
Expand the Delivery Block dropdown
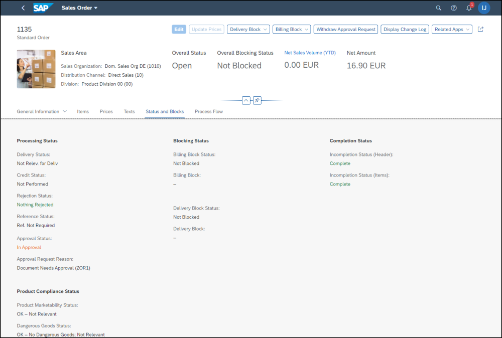(248, 29)
